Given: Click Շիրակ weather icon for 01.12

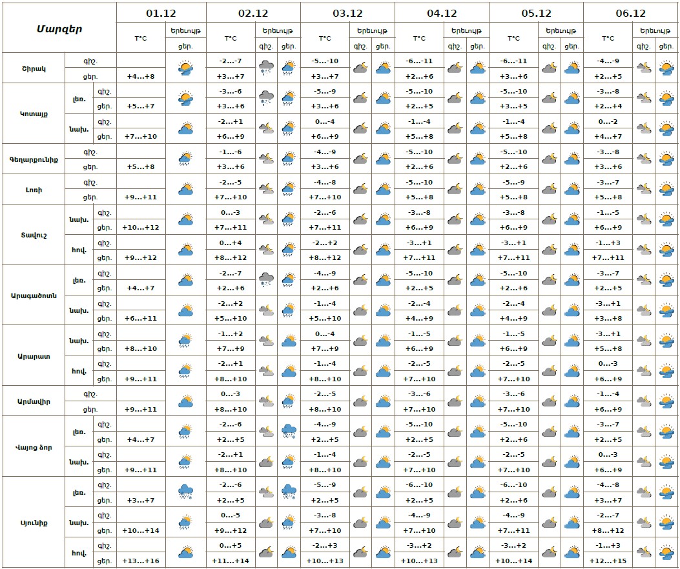Looking at the screenshot, I should [x=186, y=68].
